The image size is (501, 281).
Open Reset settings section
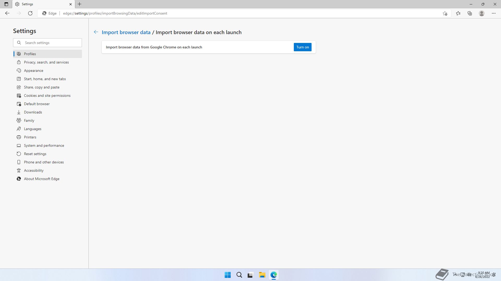[x=47, y=154]
